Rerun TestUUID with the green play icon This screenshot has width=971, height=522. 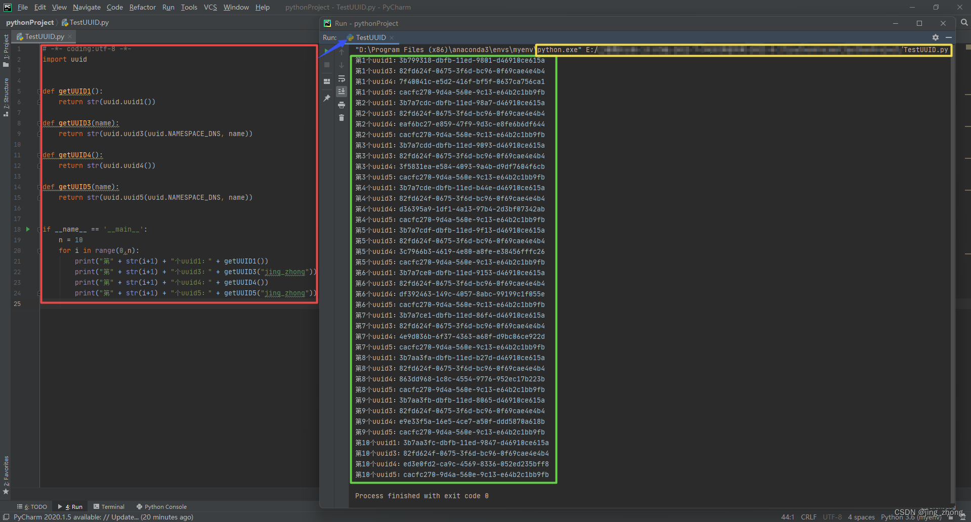coord(326,51)
